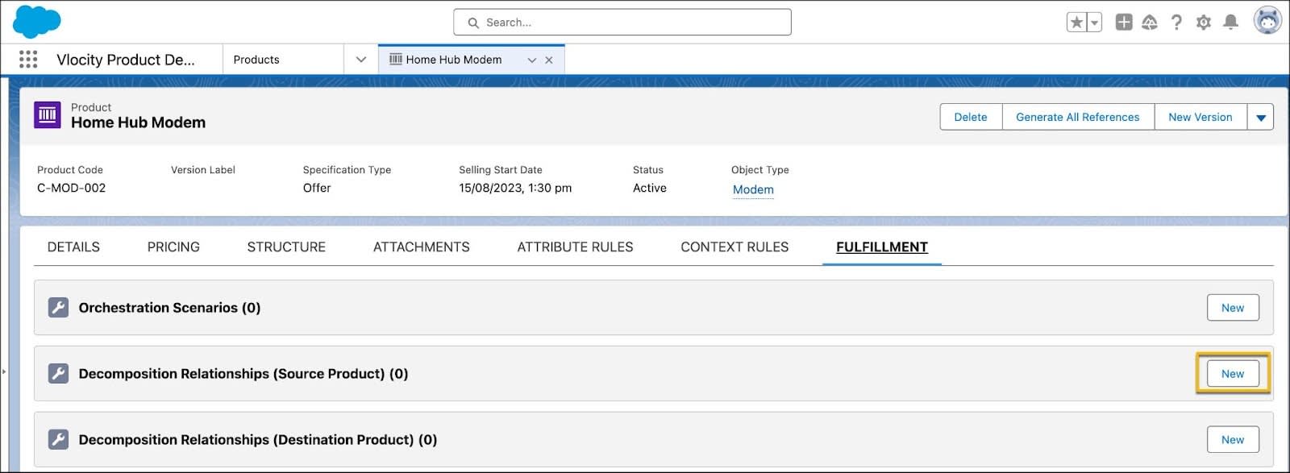Click the Delete button

click(x=971, y=117)
